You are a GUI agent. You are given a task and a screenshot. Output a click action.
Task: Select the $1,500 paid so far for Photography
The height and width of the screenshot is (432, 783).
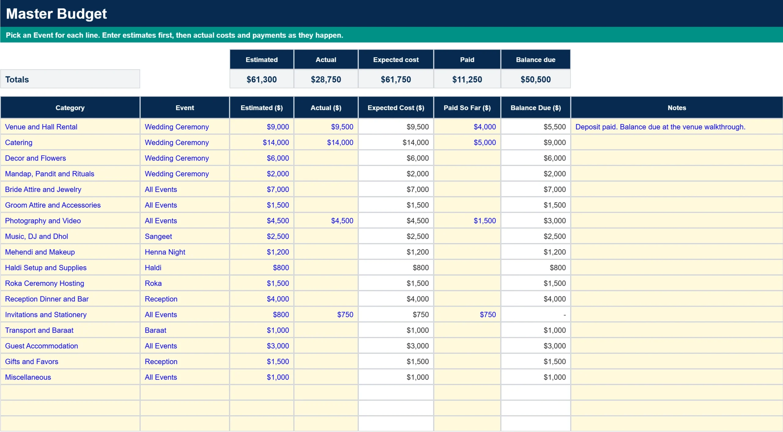click(x=467, y=220)
